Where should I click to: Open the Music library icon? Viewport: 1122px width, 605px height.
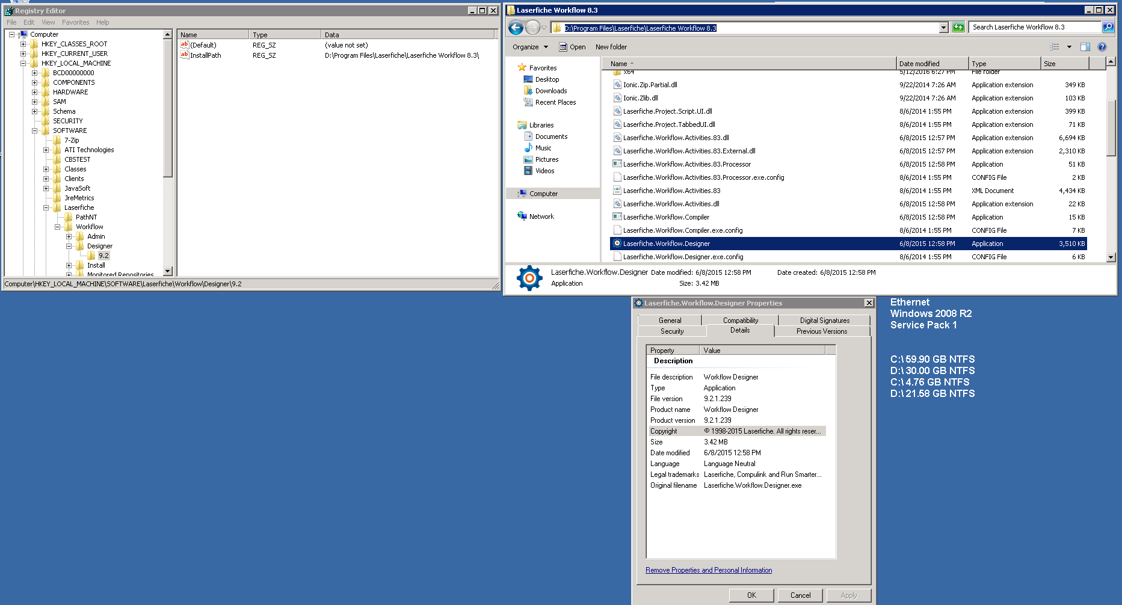528,148
